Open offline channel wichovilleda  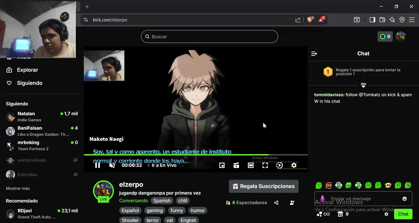42,160
